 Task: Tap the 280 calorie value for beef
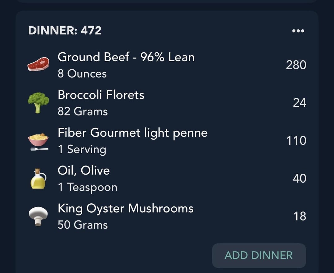point(296,65)
